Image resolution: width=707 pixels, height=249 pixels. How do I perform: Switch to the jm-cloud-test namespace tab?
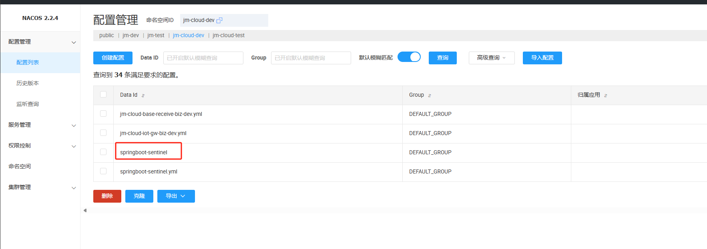tap(228, 36)
